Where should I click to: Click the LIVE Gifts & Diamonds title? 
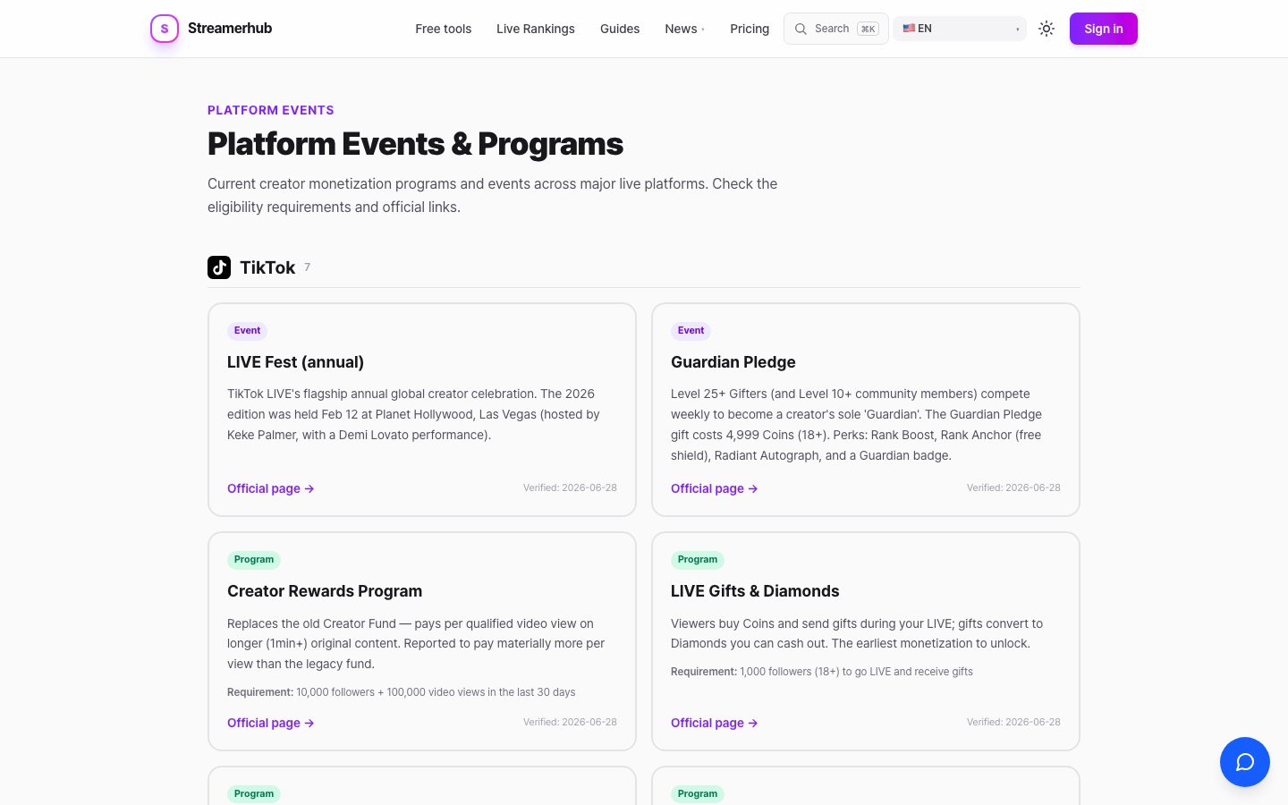755,591
